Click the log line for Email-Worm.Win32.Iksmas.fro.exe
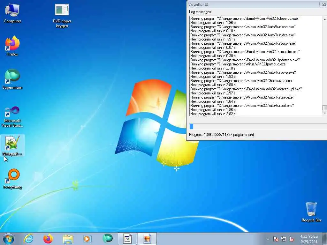The height and width of the screenshot is (245, 327). 245,52
